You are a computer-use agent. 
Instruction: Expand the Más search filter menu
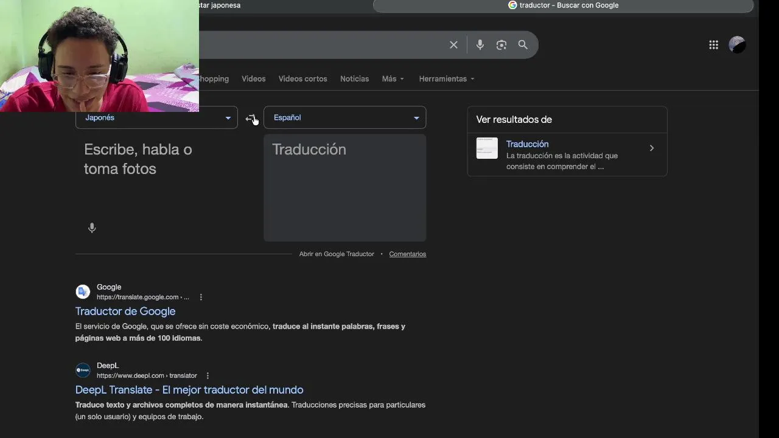point(393,79)
